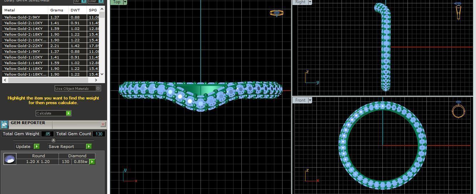The image size is (476, 194).
Task: Select the Yellow Gold-2:14KY row
Action: click(51, 29)
